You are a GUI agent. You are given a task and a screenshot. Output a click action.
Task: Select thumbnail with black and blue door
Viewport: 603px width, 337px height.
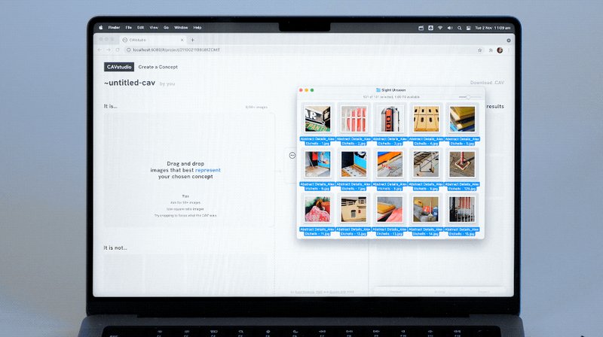tap(354, 164)
